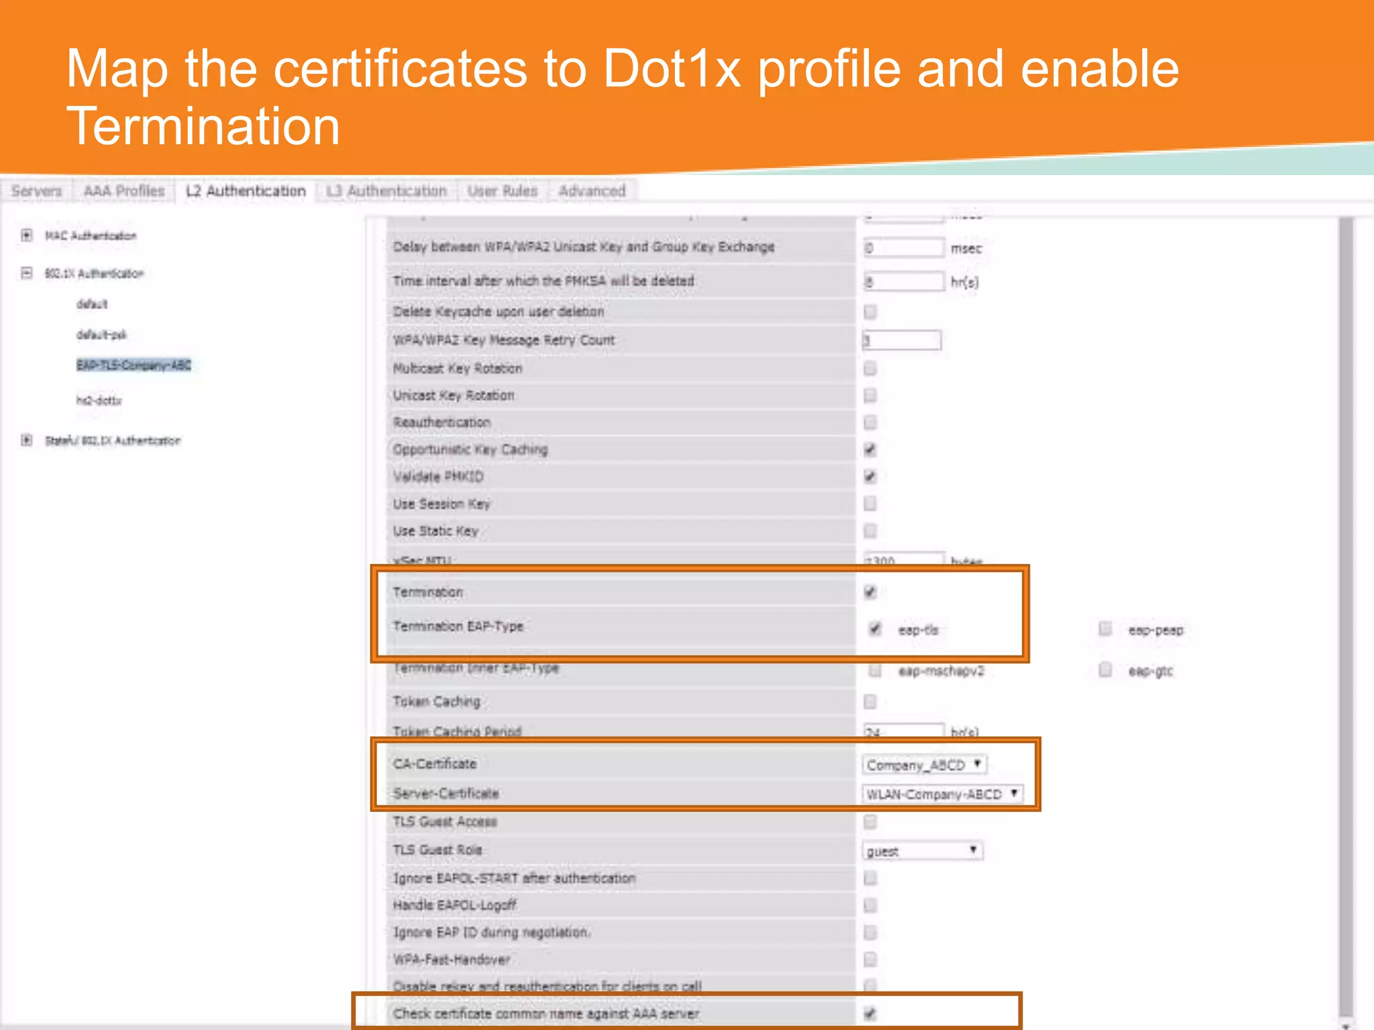Enable Token Caching checkbox
The image size is (1374, 1030).
click(870, 702)
